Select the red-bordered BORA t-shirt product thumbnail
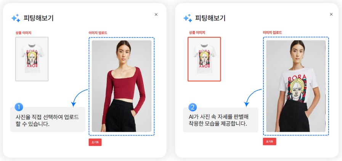The width and height of the screenshot is (342, 161). tap(204, 59)
